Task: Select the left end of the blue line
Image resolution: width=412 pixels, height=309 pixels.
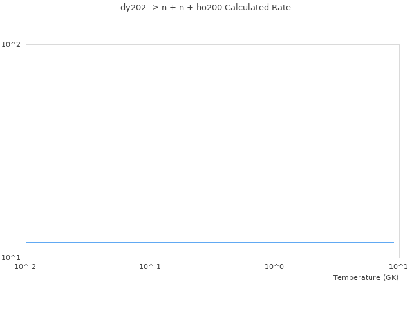Action: (x=26, y=242)
